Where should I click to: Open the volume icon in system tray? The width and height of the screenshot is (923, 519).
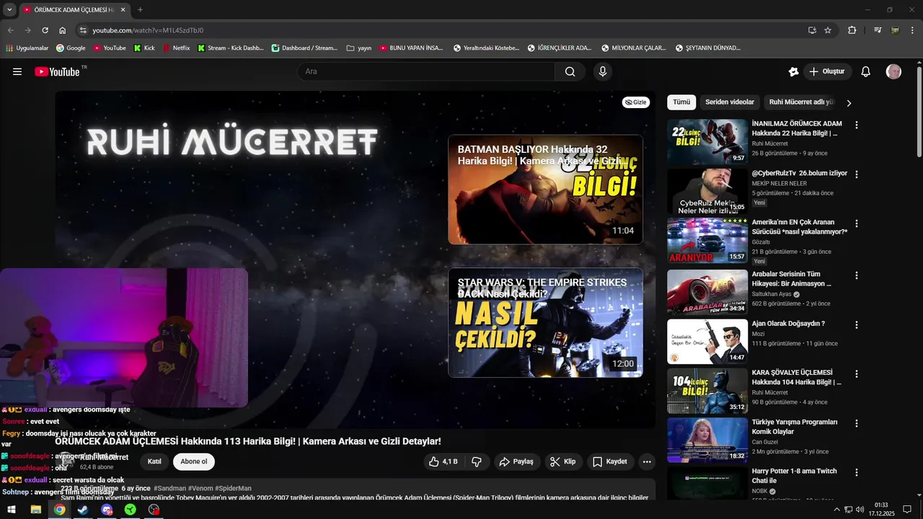pos(860,510)
